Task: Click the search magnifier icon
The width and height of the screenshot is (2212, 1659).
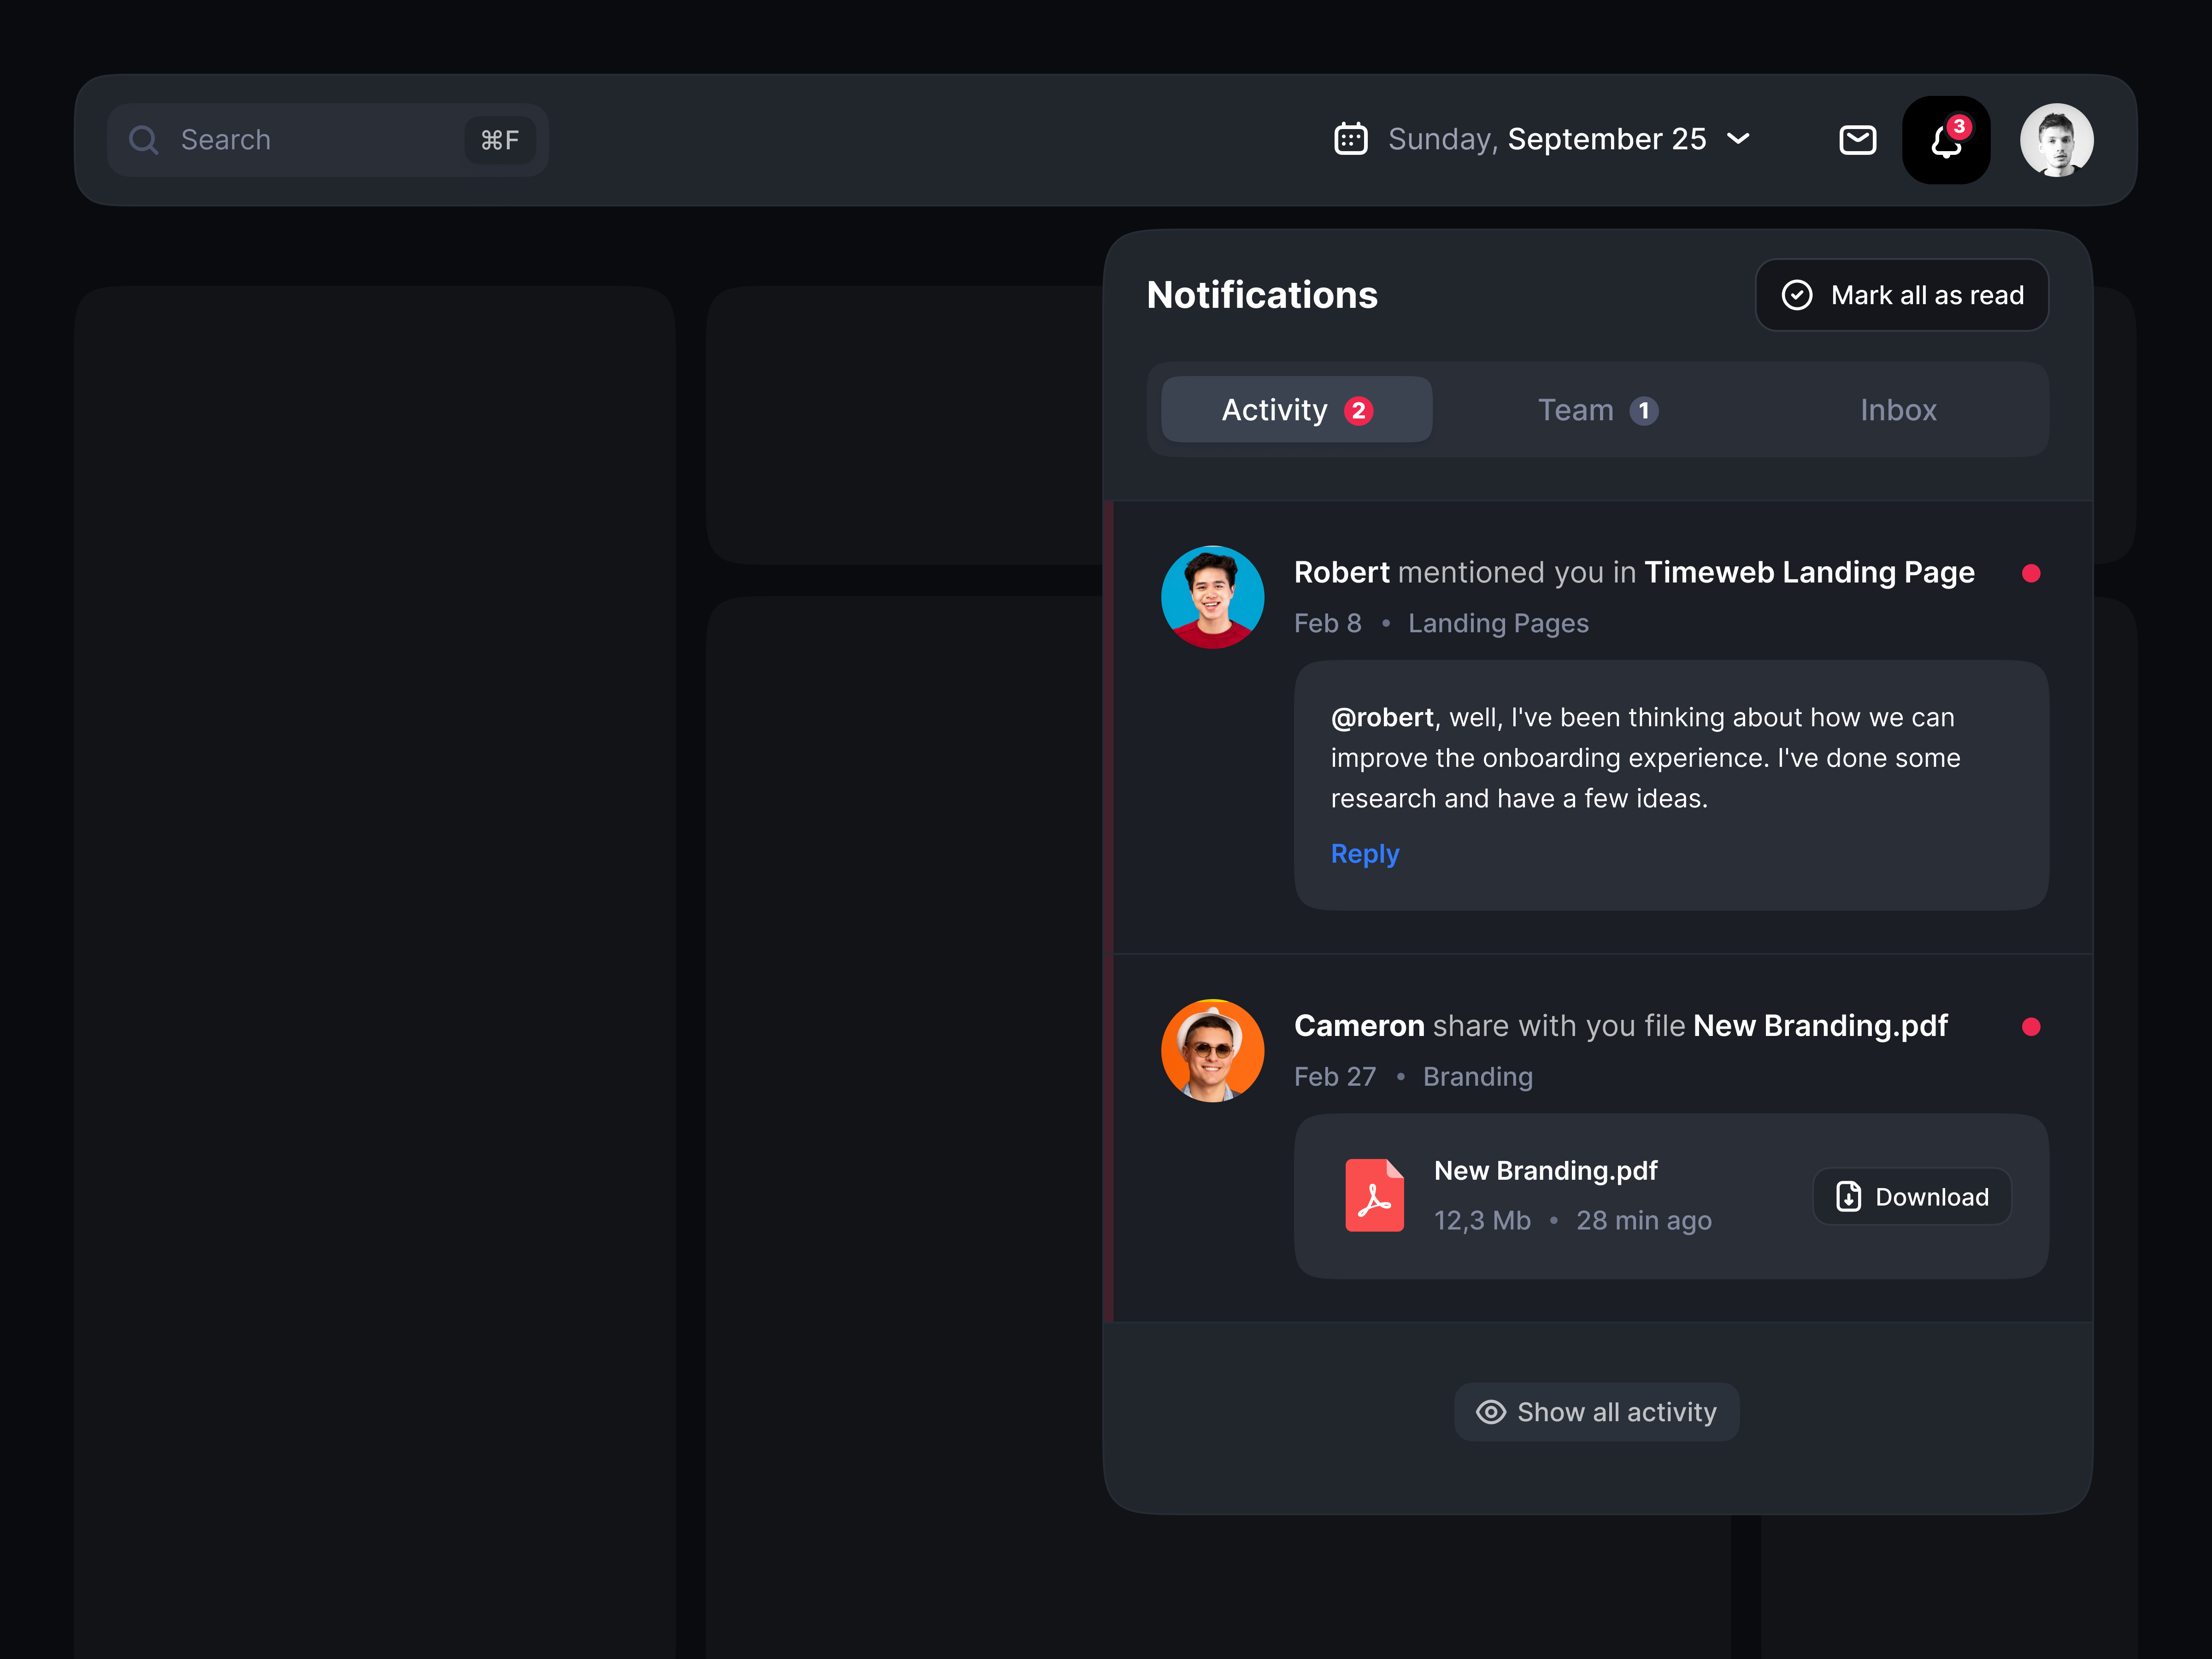Action: pyautogui.click(x=143, y=140)
